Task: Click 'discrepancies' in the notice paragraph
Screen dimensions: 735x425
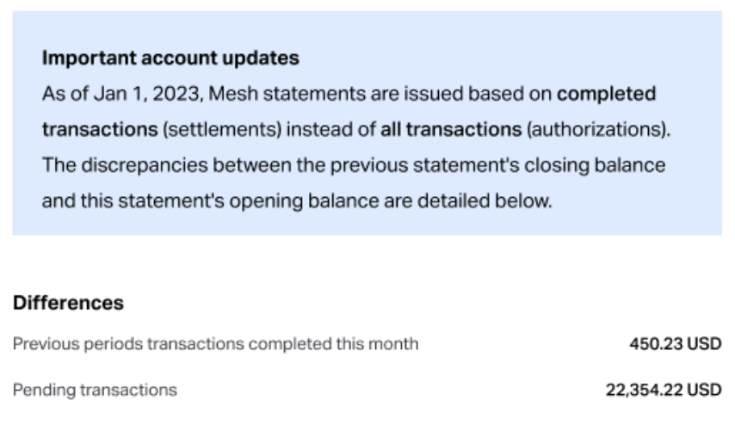Action: tap(145, 166)
